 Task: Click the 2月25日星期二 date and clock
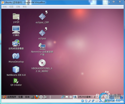pyautogui.click(x=91, y=97)
